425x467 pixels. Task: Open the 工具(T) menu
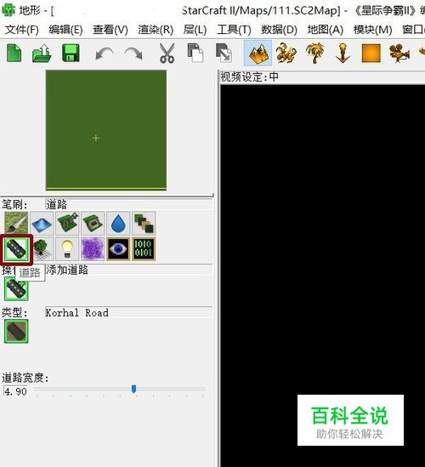point(234,30)
